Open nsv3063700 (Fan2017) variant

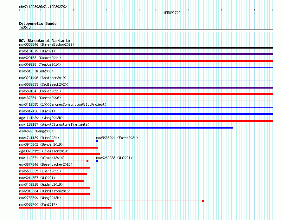pyautogui.click(x=38, y=204)
